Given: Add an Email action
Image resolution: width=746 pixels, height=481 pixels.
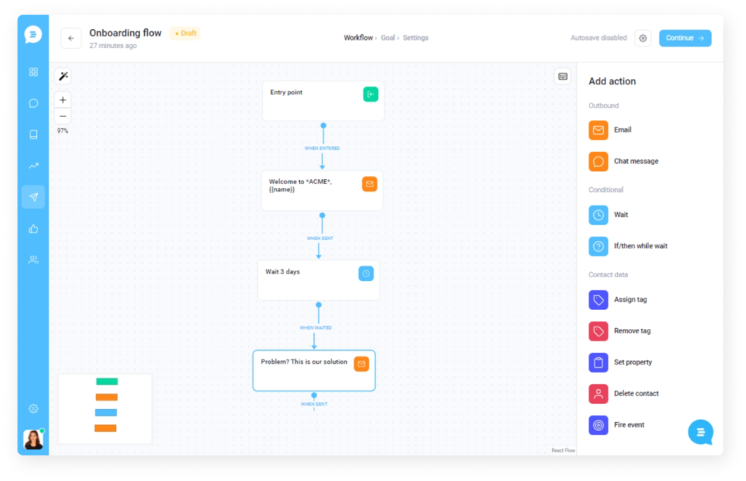Looking at the screenshot, I should point(610,130).
